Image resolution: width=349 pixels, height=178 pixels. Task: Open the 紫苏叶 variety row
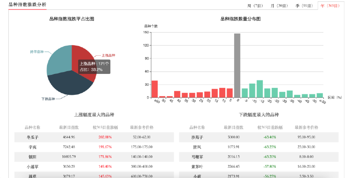coord(259,166)
